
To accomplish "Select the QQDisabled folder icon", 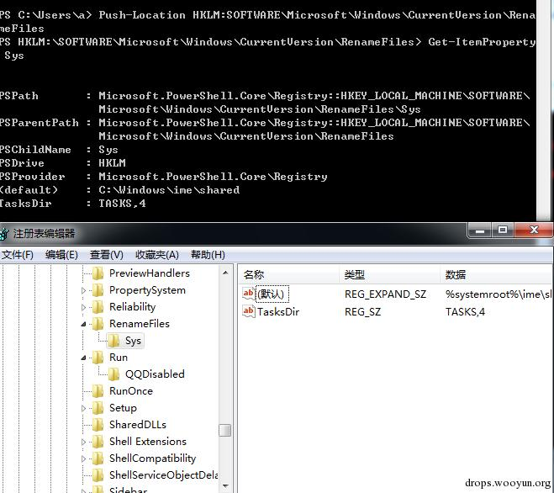I will (x=113, y=374).
